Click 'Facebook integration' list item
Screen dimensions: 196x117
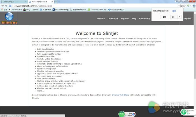[47, 69]
